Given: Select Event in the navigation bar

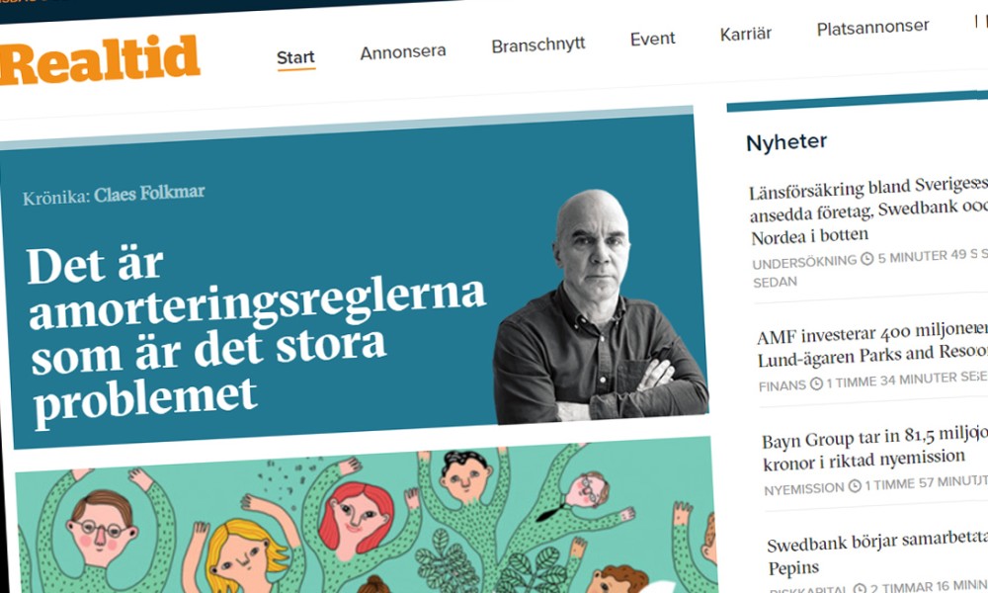Looking at the screenshot, I should 653,40.
